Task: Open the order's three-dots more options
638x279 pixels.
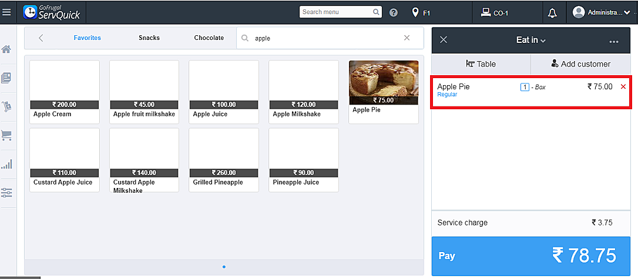Action: (x=614, y=41)
